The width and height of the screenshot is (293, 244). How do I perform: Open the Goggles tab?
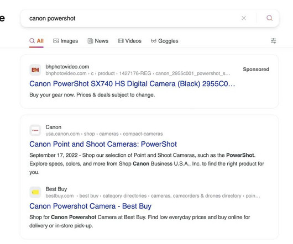coord(164,41)
